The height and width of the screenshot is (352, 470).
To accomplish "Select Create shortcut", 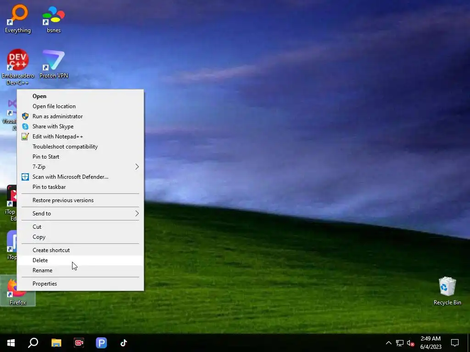I will coord(80,250).
